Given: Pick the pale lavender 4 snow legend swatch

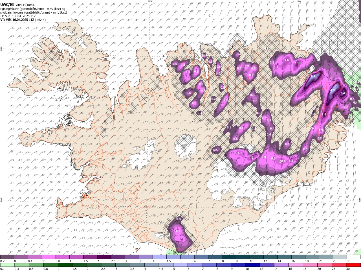Looking at the screenshot, I should [160, 257].
